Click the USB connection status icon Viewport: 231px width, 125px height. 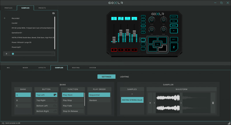coord(3,123)
